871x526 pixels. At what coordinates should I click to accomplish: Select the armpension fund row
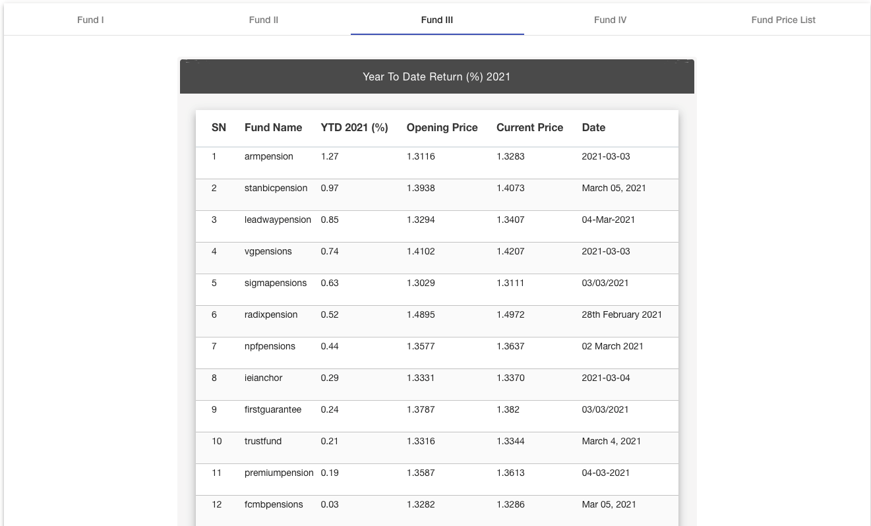pos(269,157)
